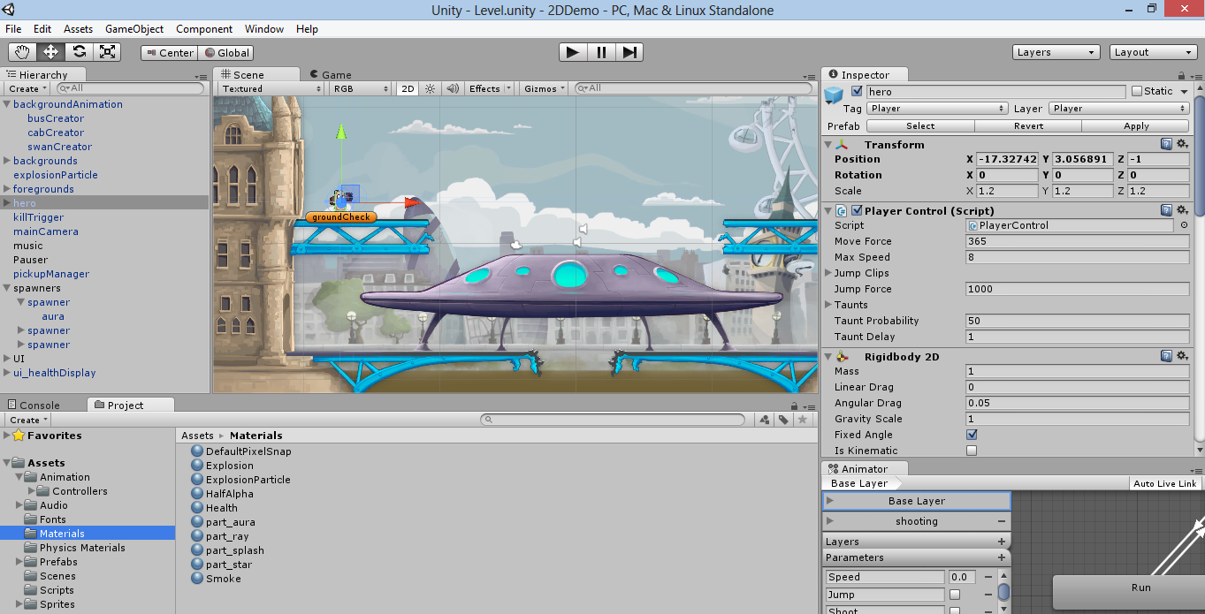Toggle scene lighting sun icon
This screenshot has width=1205, height=614.
pos(431,88)
